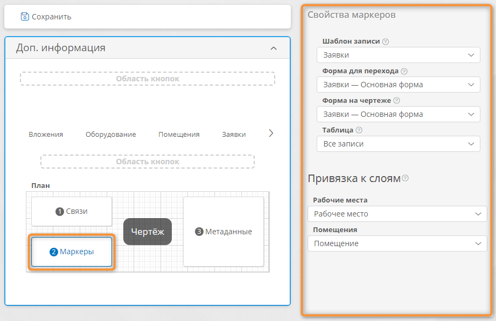Click help icon next to Шаблон записи
496x321 pixels.
pyautogui.click(x=385, y=41)
